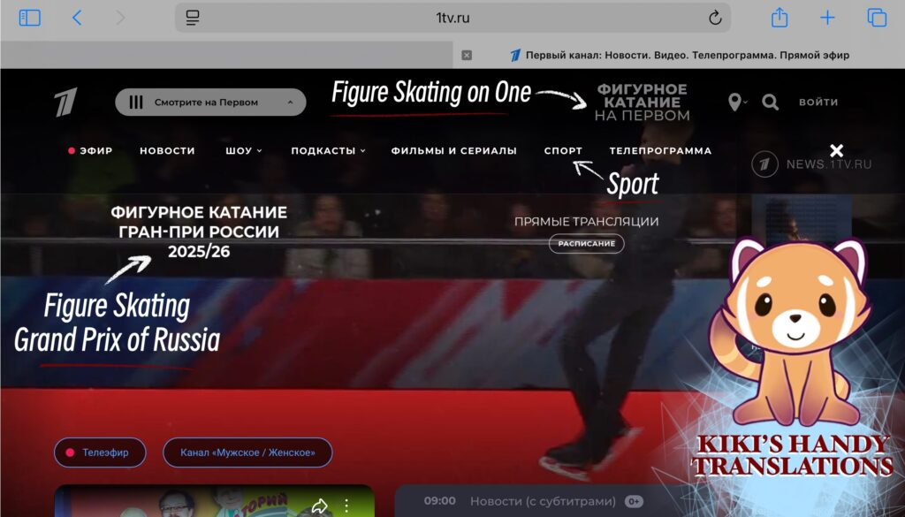Click the Channel One logo
The image size is (905, 517).
65,102
